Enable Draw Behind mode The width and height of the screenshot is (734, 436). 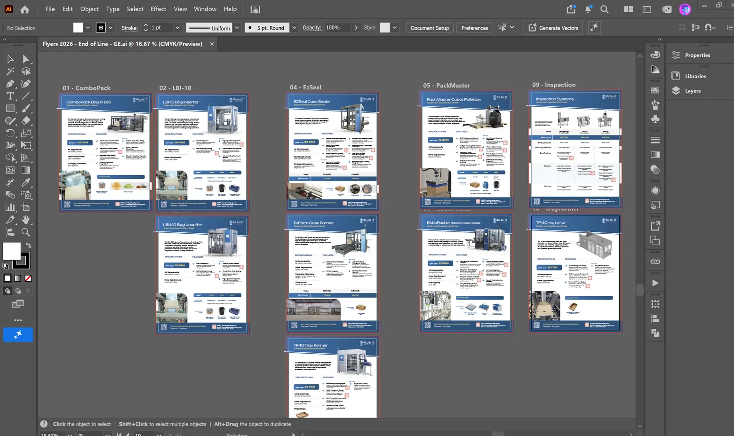(18, 291)
